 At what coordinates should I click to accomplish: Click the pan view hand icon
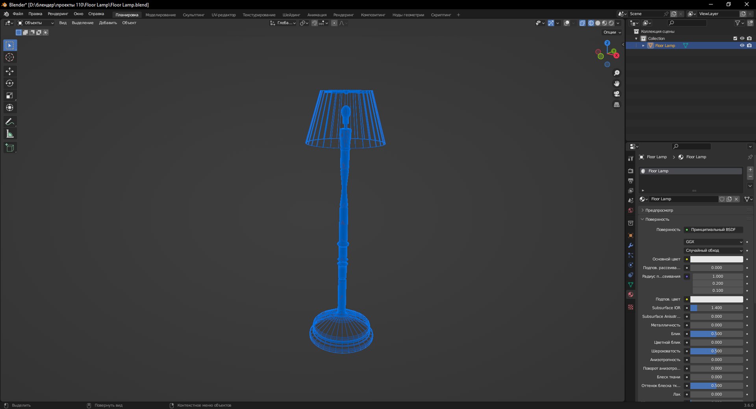(617, 83)
